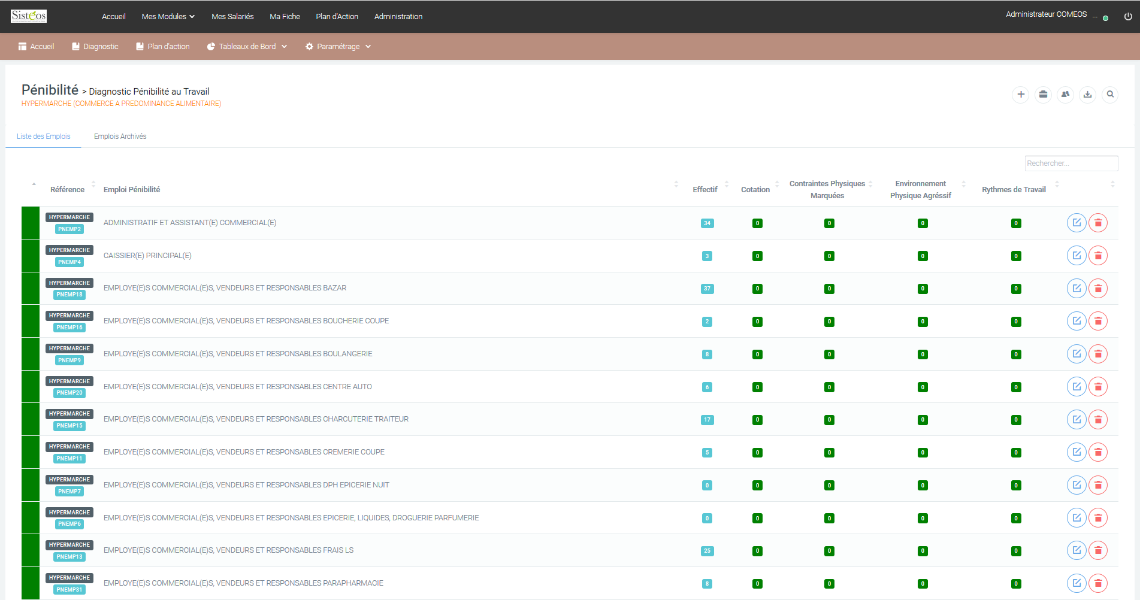Image resolution: width=1140 pixels, height=600 pixels.
Task: Click the users group icon in header actions
Action: click(x=1065, y=95)
